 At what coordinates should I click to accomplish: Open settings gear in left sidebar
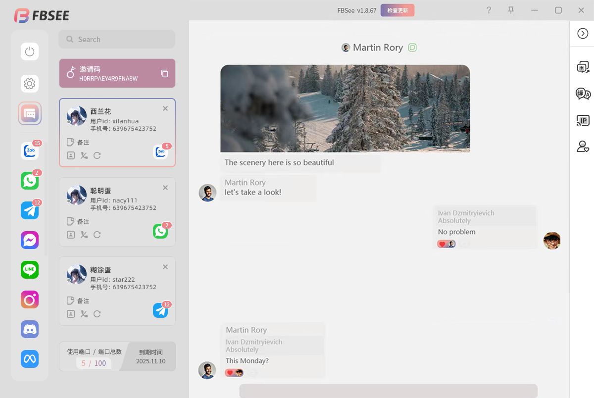click(30, 84)
